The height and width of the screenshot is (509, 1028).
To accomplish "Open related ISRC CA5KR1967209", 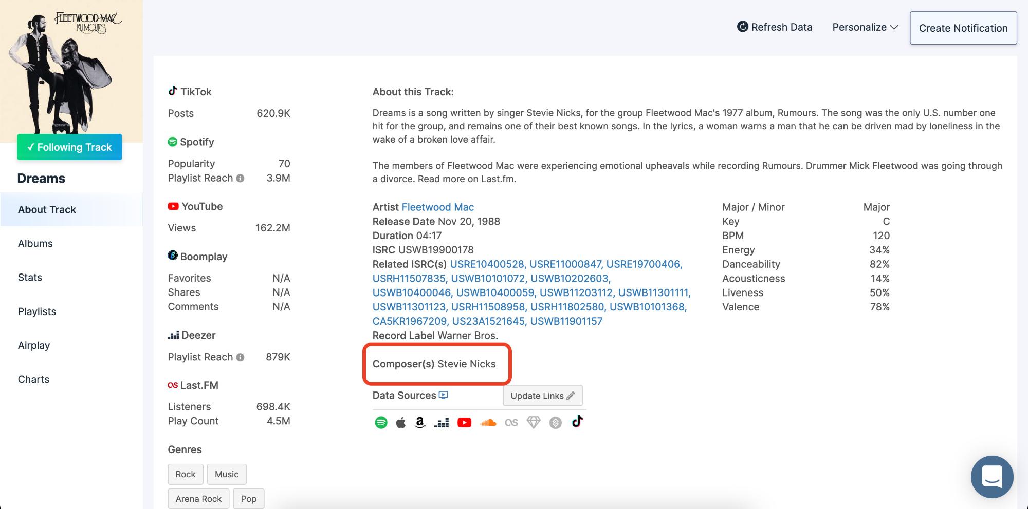I will (x=410, y=321).
